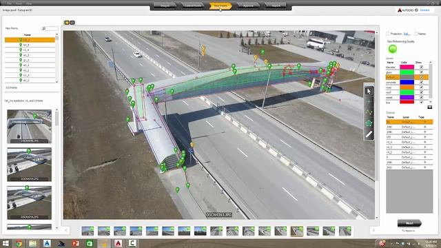The width and height of the screenshot is (441, 248).
Task: Open the top thumbnail in left image list
Action: pos(29,127)
